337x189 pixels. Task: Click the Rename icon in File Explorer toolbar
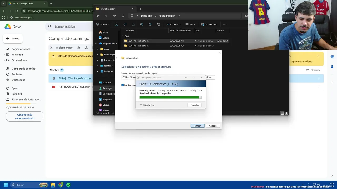click(x=142, y=24)
